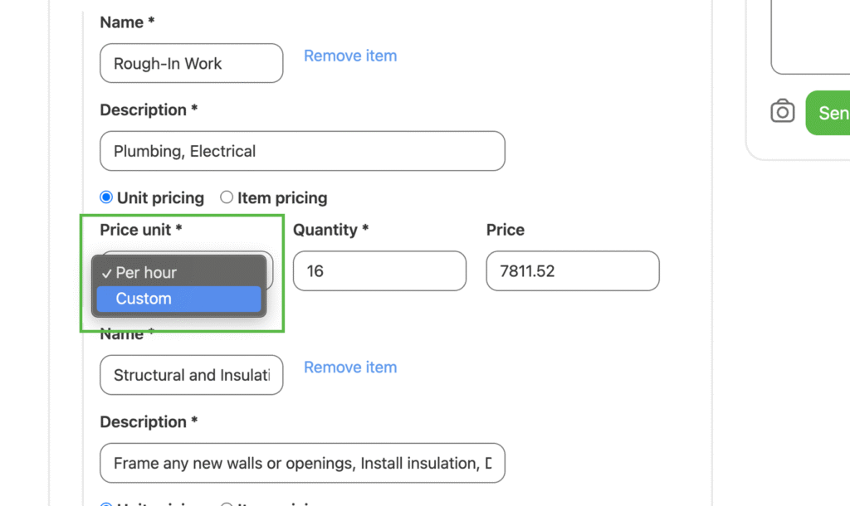
Task: Select Item pricing radio under Structural item
Action: 227,504
